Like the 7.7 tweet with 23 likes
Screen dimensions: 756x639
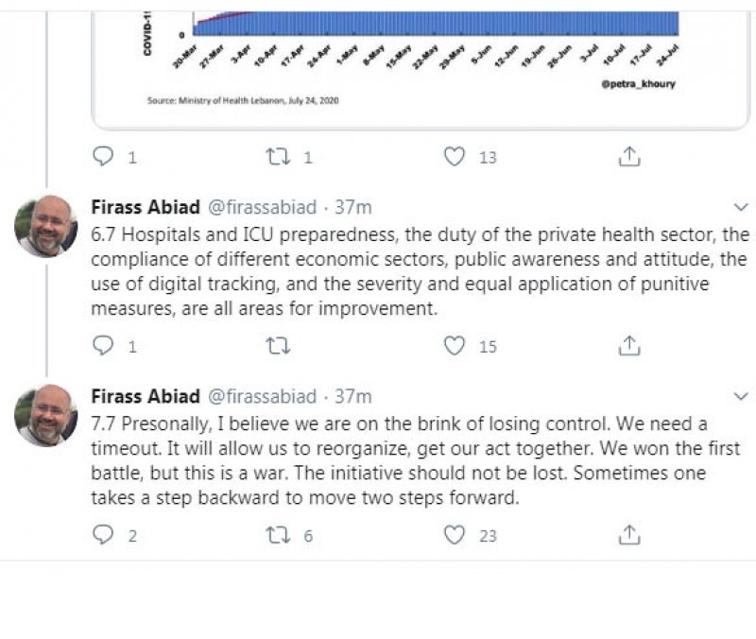(x=455, y=535)
